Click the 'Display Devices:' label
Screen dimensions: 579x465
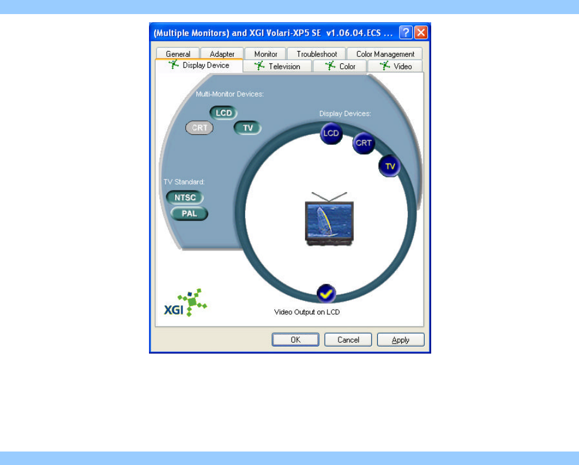tap(345, 114)
